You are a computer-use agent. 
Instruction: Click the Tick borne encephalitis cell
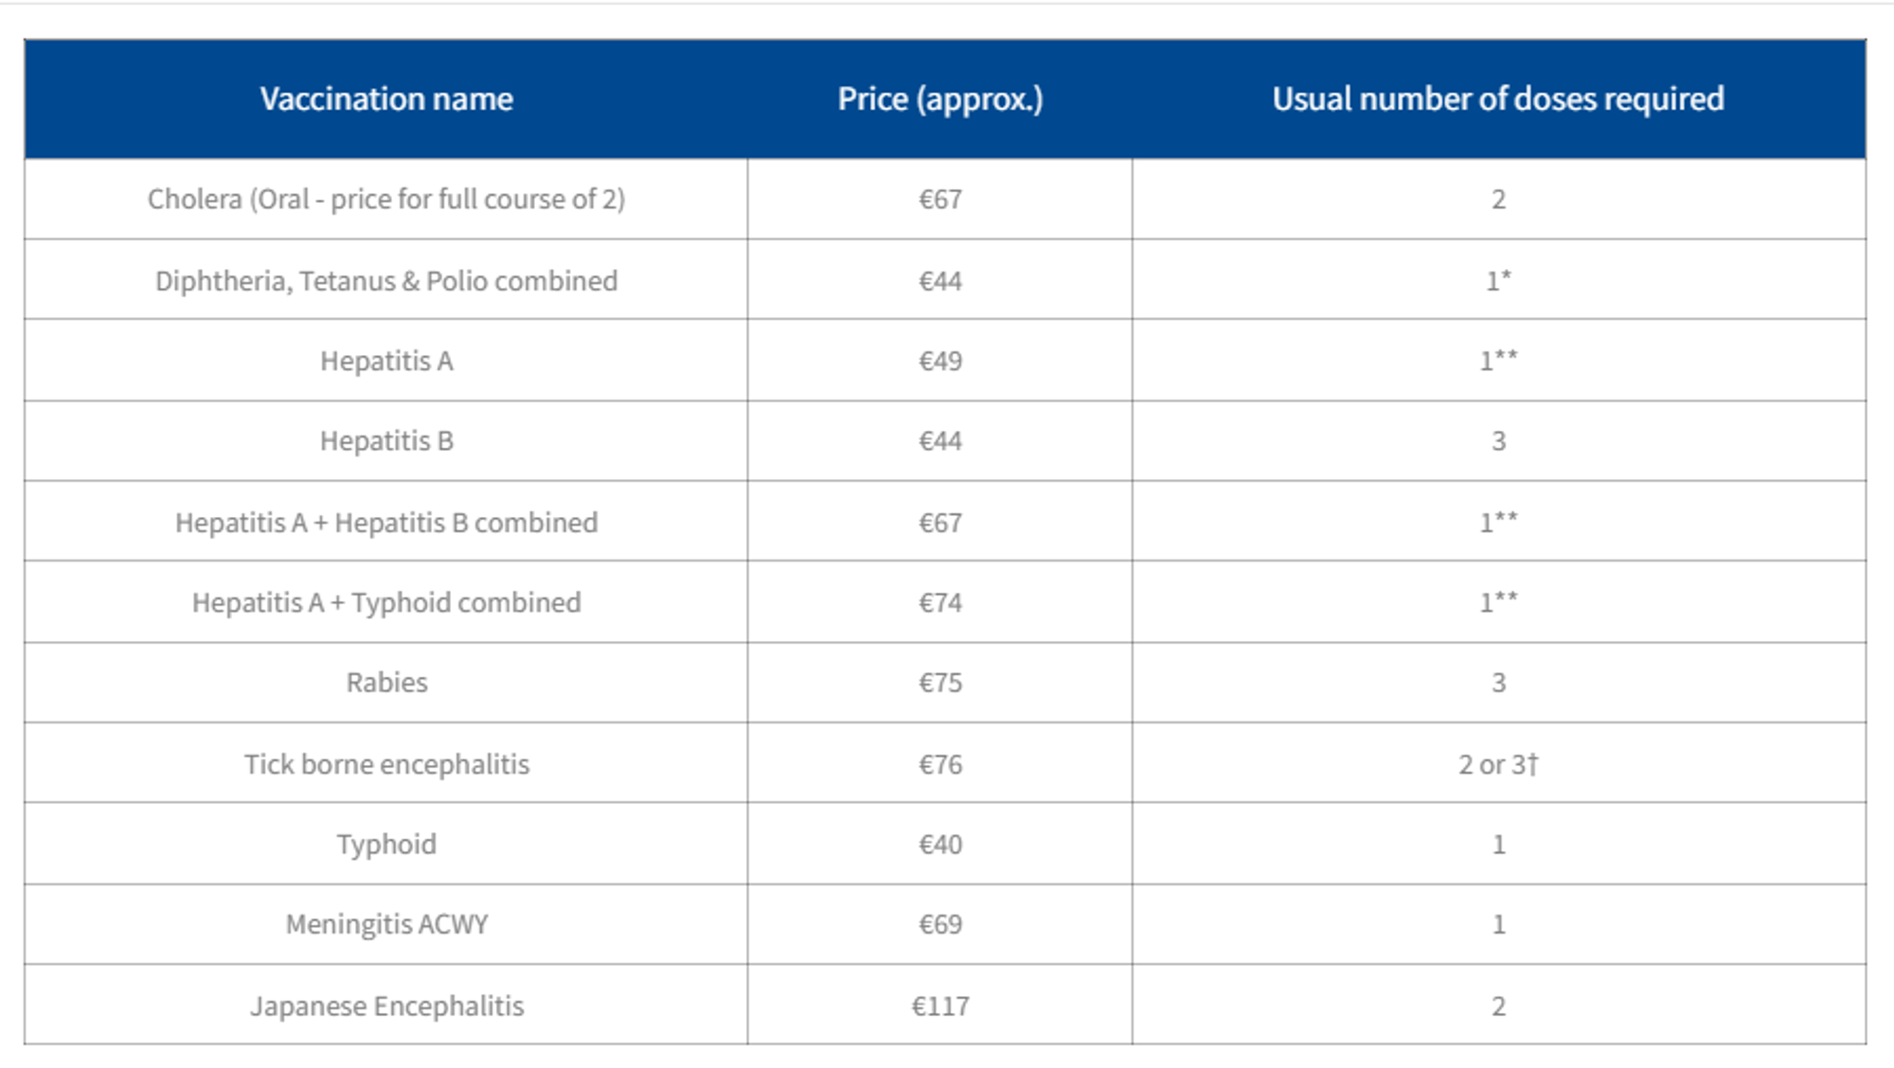pos(386,764)
